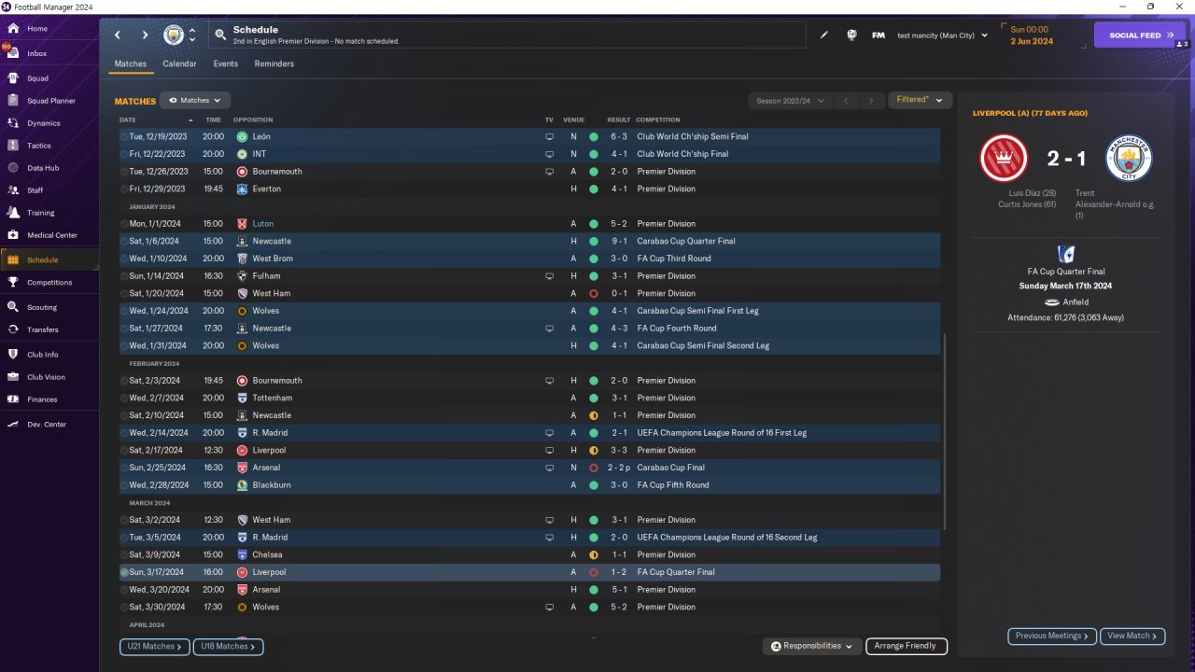The height and width of the screenshot is (672, 1195).
Task: Open the Dynamics section
Action: point(43,123)
